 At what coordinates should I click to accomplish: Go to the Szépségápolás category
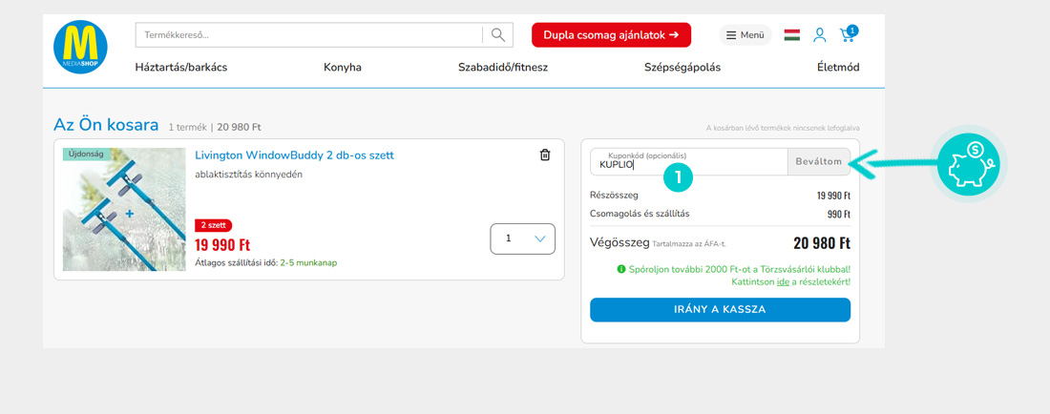pyautogui.click(x=682, y=68)
